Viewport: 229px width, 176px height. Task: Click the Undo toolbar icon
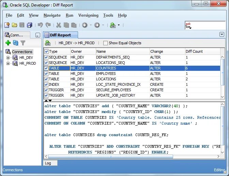tap(40, 25)
